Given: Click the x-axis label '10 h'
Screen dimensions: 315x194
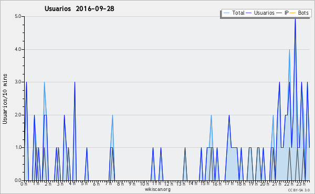Looking at the screenshot, I should coord(144,184).
